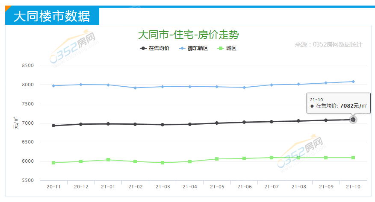Viewport: 375px width, 202px height.
Task: Click the 8000 y-axis value label
Action: pos(28,85)
